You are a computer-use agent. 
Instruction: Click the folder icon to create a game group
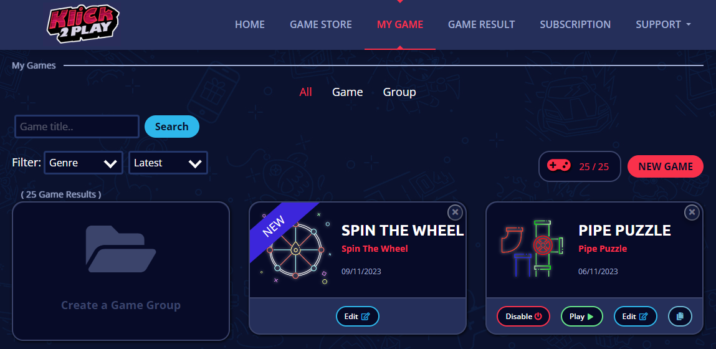tap(121, 249)
